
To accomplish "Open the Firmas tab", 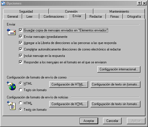I will 115,17.
